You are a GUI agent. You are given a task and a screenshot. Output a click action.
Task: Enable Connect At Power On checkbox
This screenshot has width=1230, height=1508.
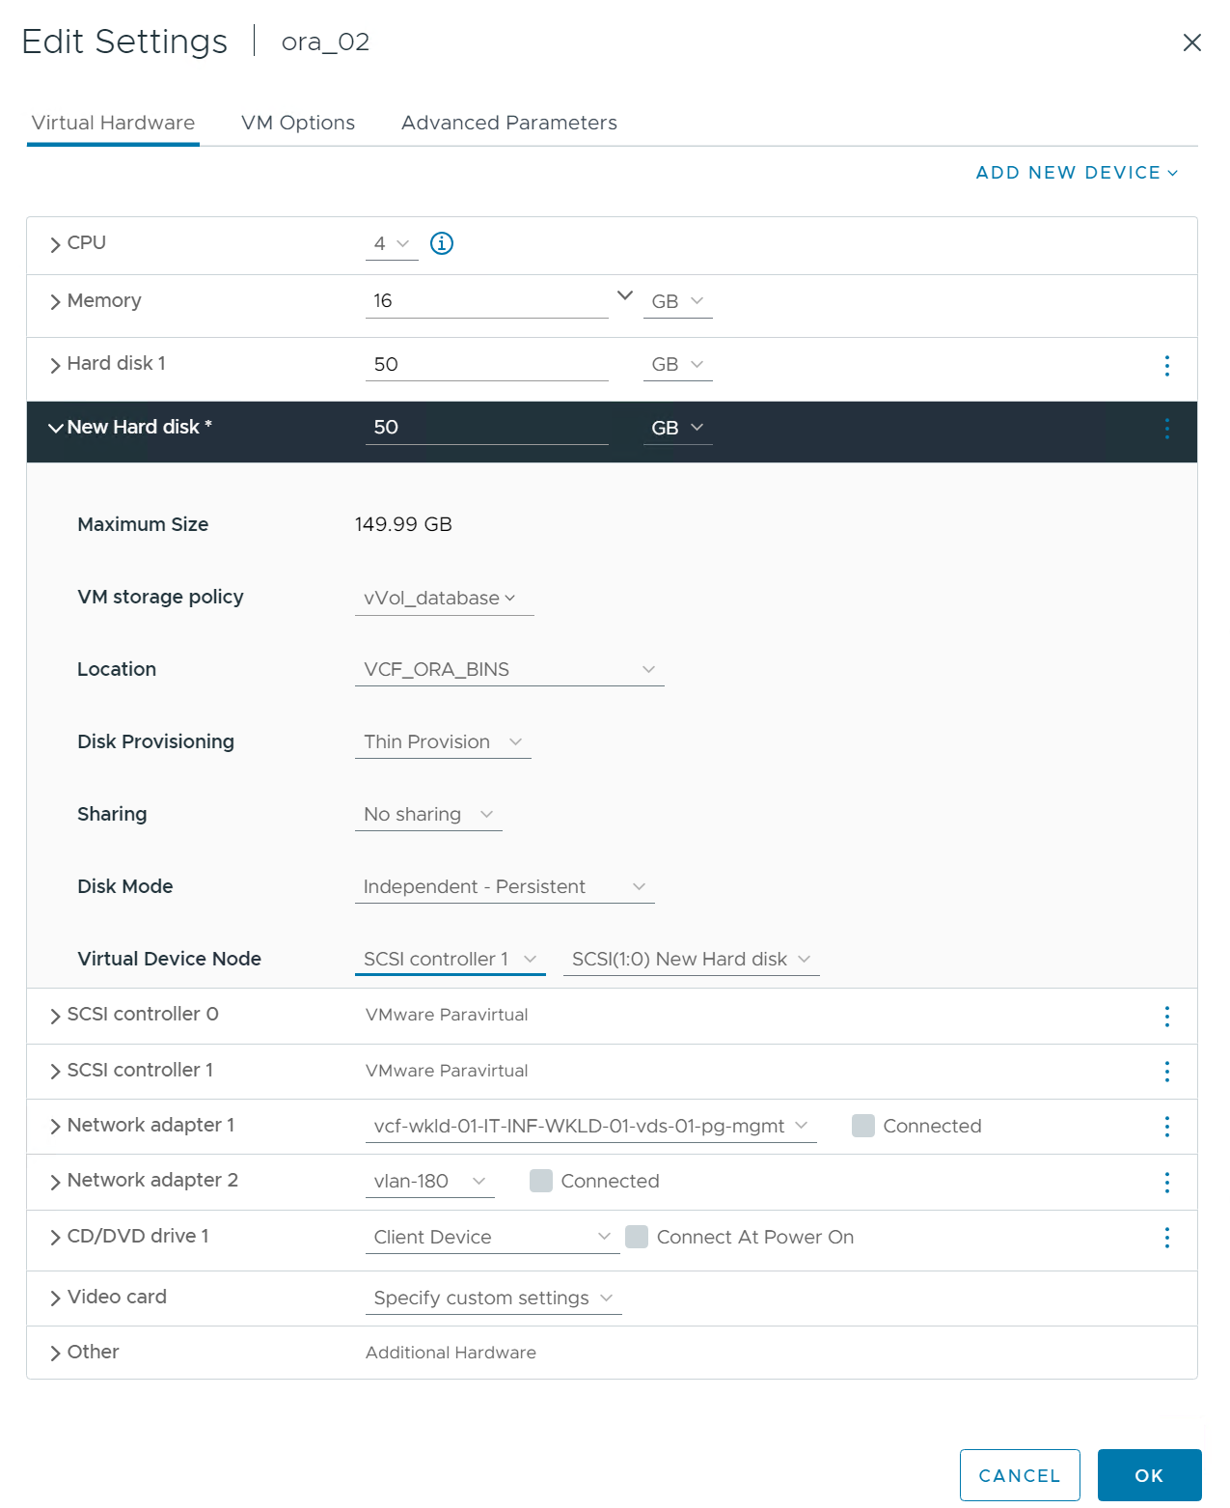click(x=637, y=1237)
